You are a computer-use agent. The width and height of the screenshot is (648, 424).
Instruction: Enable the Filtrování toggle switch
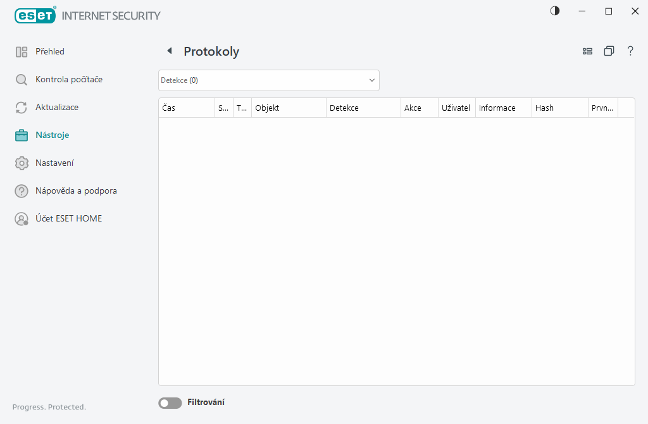click(x=170, y=402)
